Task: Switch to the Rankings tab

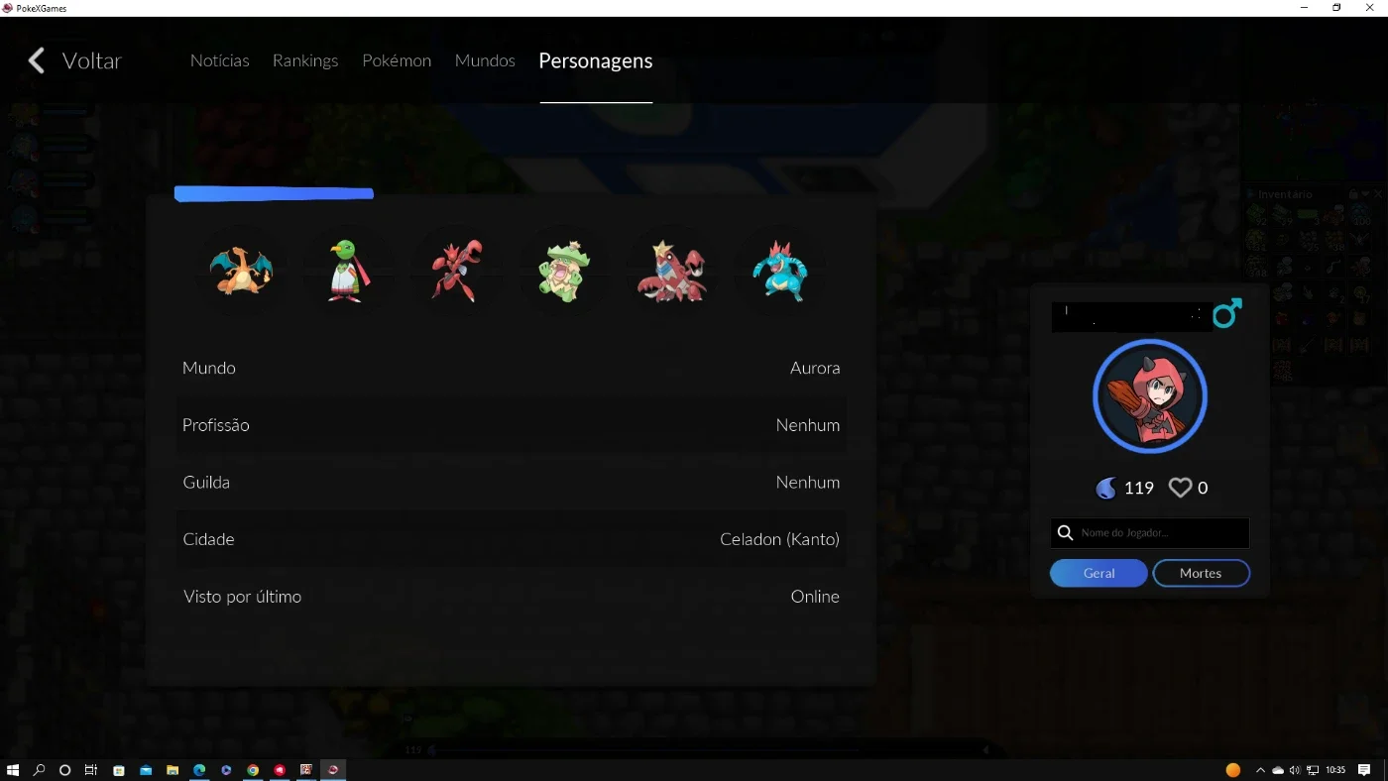Action: [305, 60]
